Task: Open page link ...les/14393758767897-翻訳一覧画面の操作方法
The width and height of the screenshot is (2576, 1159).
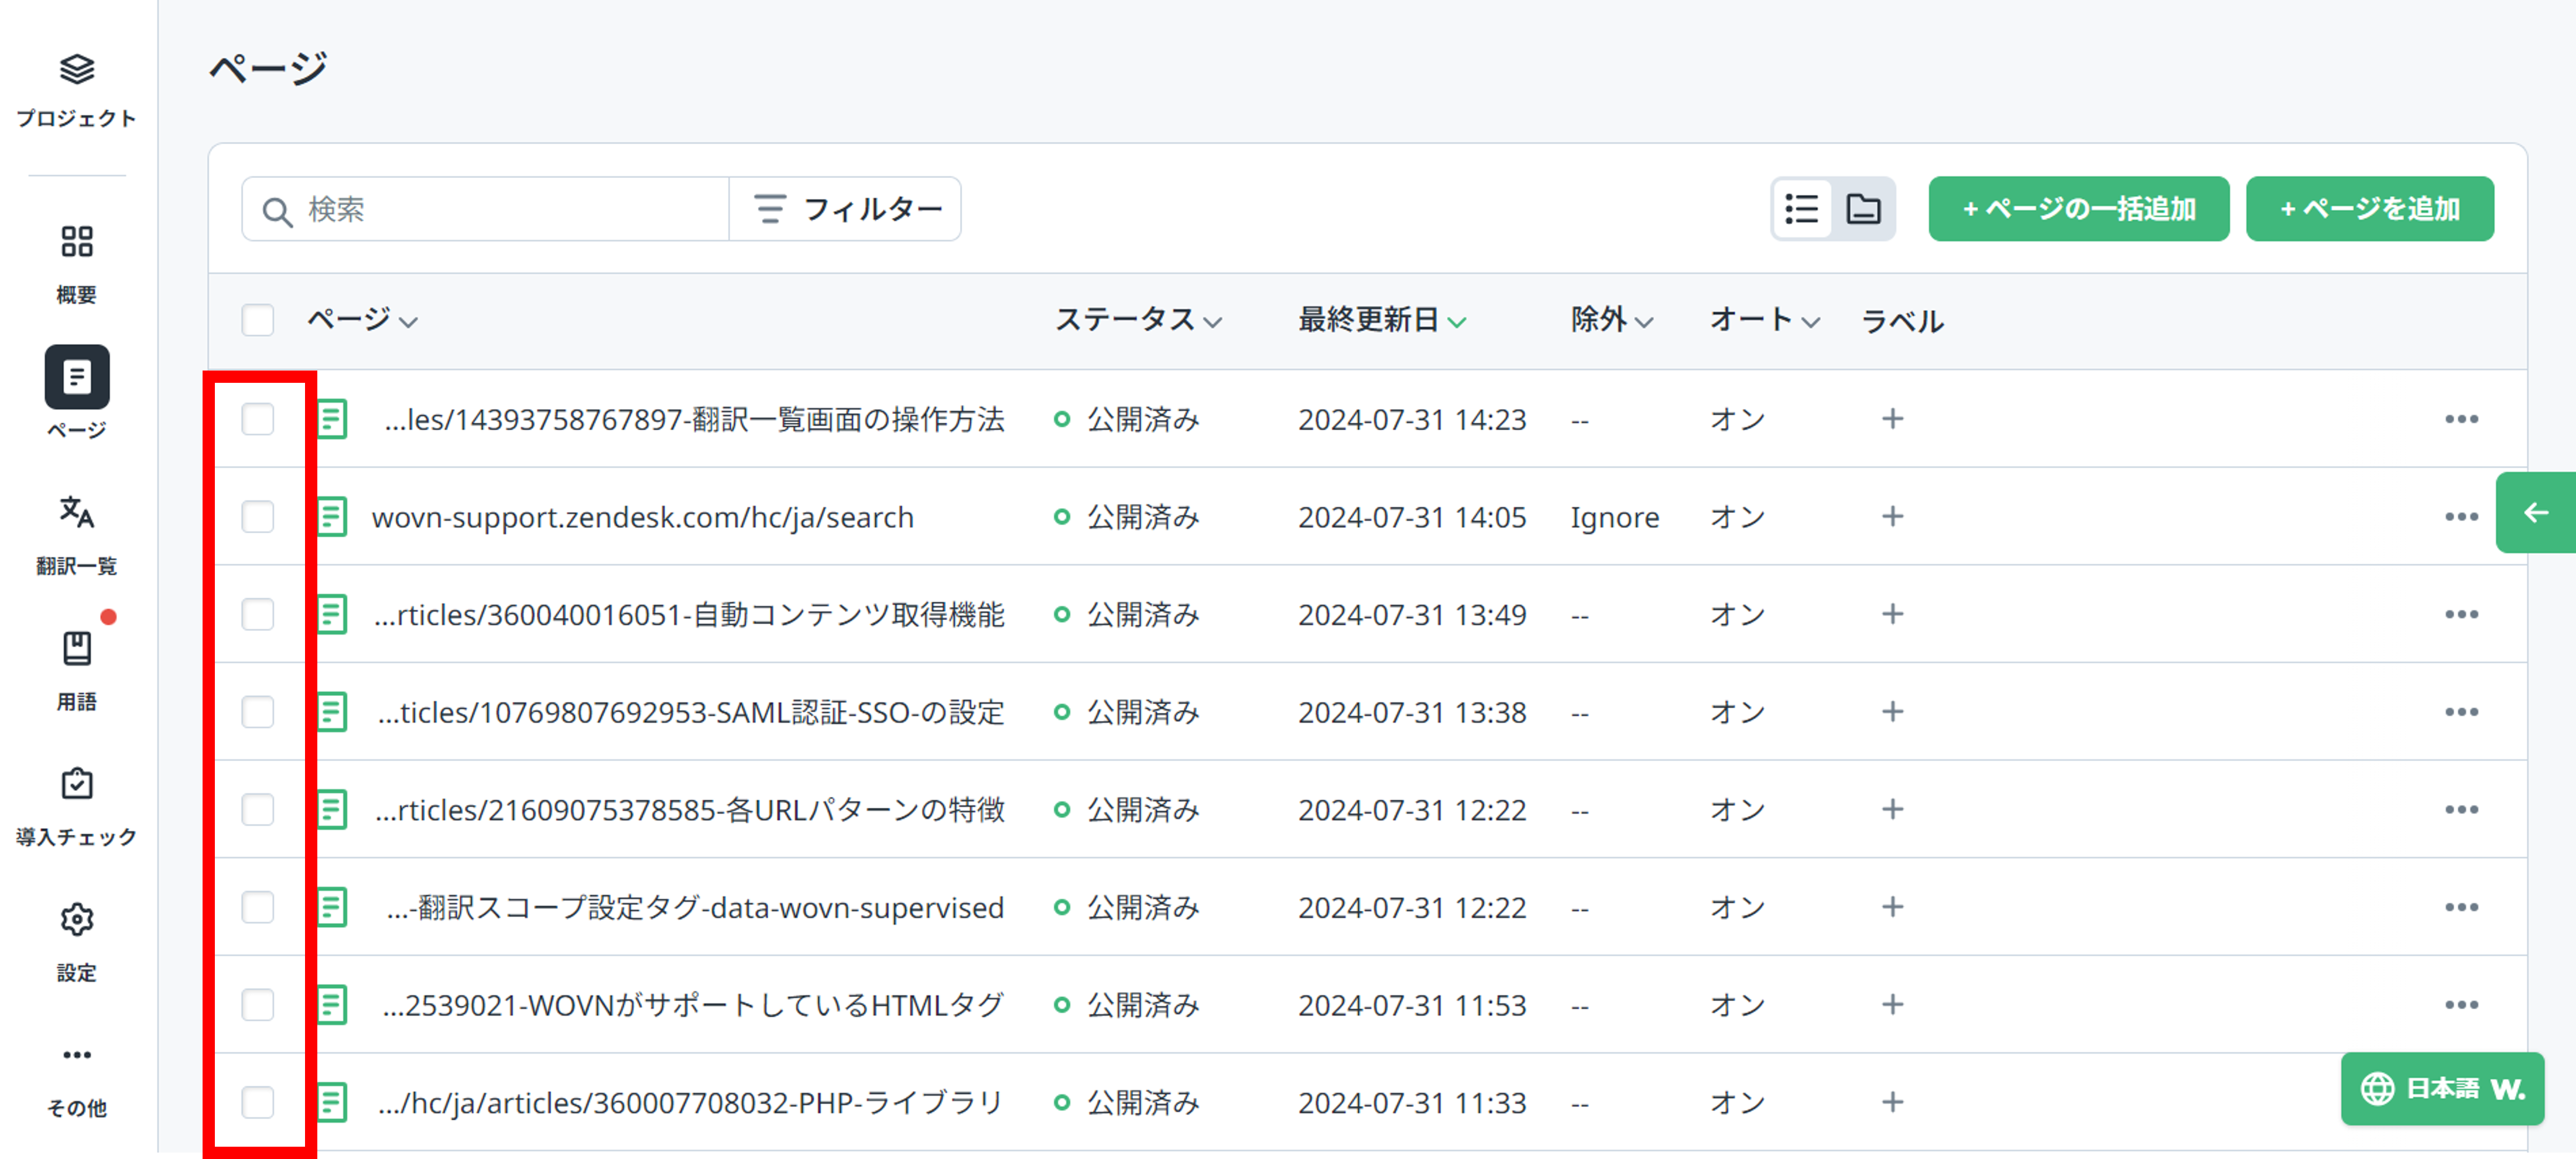Action: point(694,419)
